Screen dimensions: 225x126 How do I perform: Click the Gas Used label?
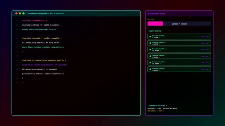click(151, 19)
